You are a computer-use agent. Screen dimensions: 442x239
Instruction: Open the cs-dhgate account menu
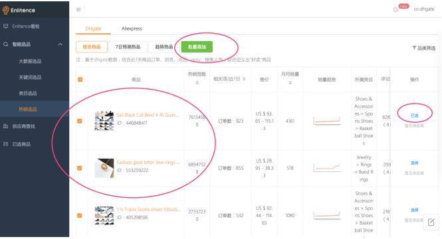click(x=424, y=9)
